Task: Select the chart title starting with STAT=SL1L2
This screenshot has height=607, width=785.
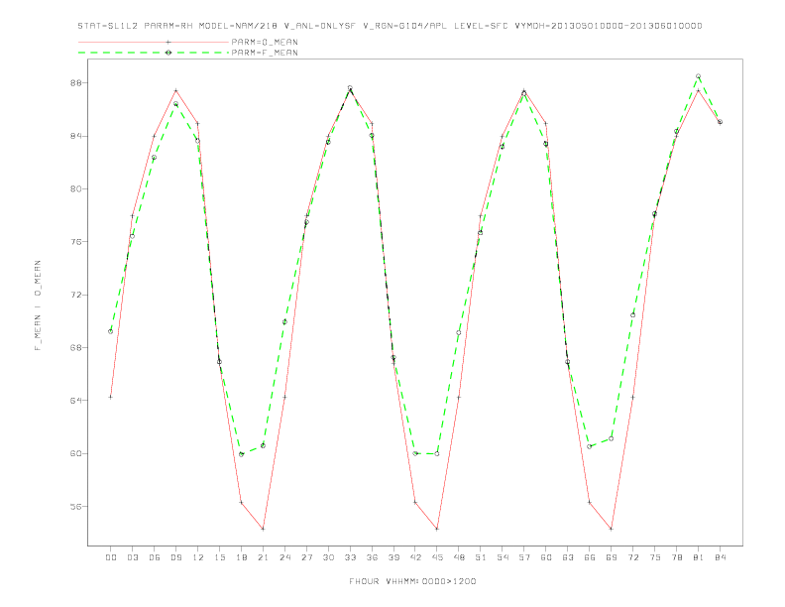Action: pyautogui.click(x=390, y=26)
